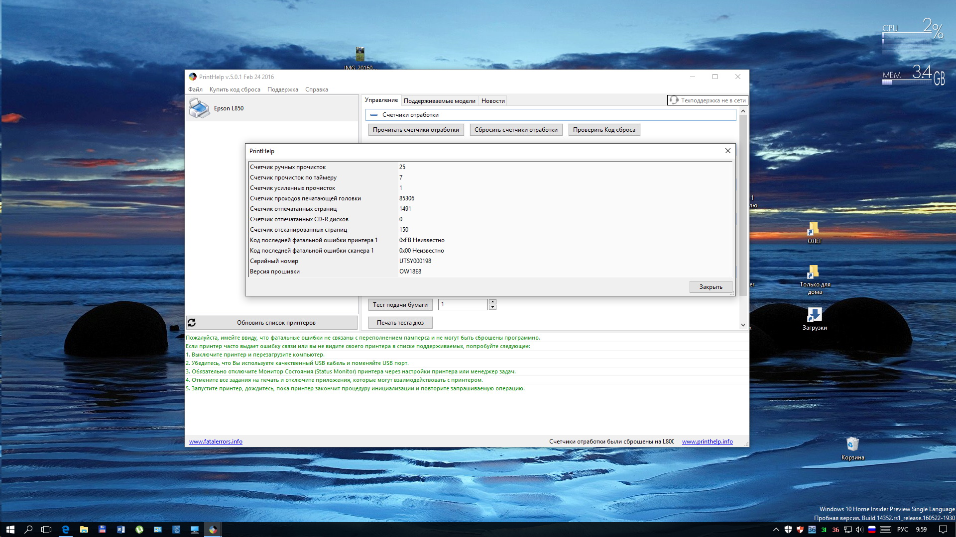Open Windows Defender white shield tray icon
This screenshot has height=537, width=956.
pyautogui.click(x=788, y=530)
